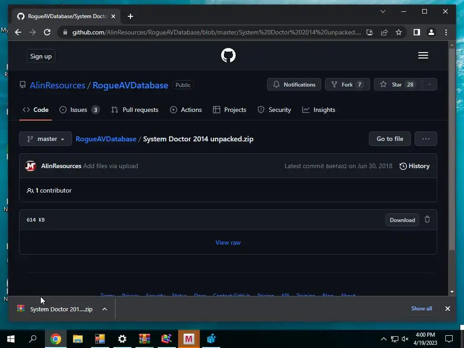Viewport: 464px width, 348px height.
Task: Open commit History
Action: 414,166
